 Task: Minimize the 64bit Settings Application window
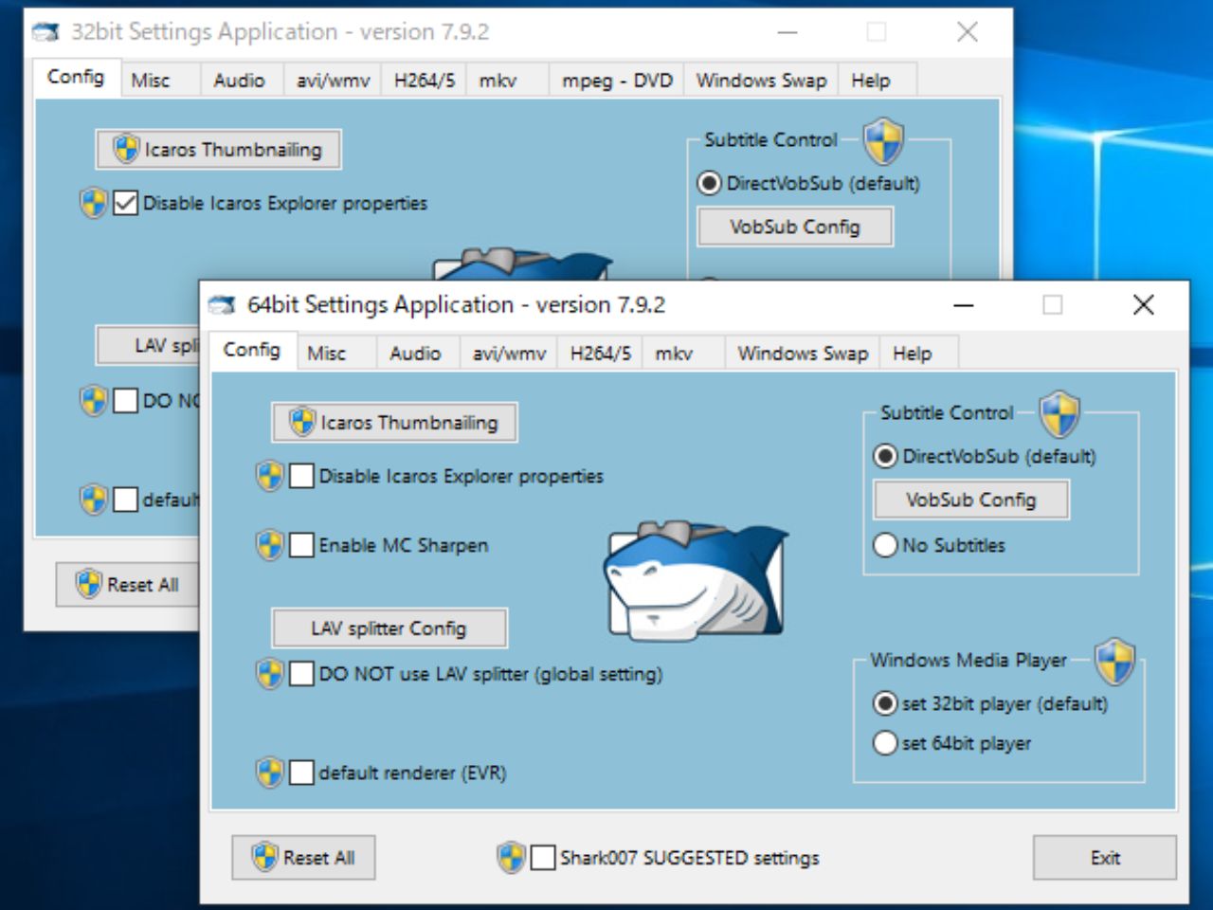tap(964, 305)
